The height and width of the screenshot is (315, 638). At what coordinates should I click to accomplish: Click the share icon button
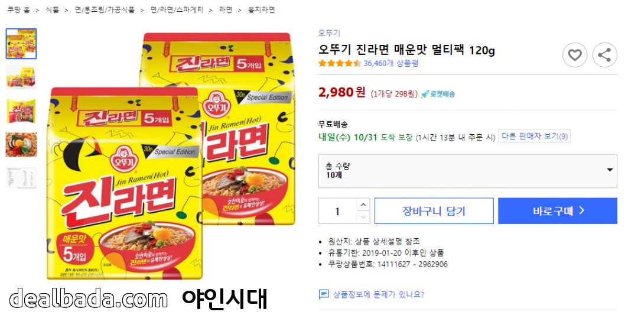pos(605,55)
